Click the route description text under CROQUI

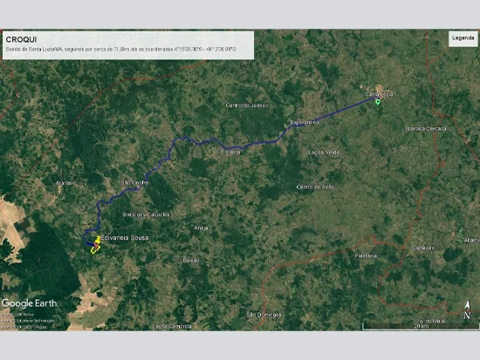click(121, 49)
